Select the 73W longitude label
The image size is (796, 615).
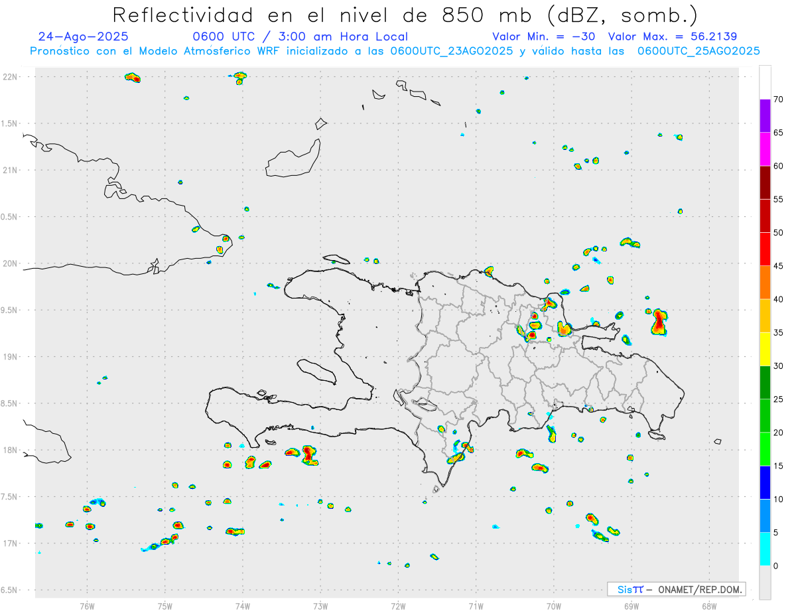click(320, 606)
